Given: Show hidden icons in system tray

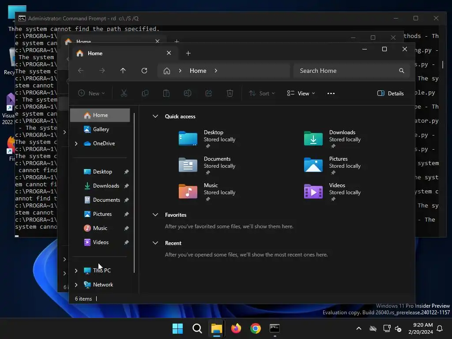Looking at the screenshot, I should [x=359, y=328].
